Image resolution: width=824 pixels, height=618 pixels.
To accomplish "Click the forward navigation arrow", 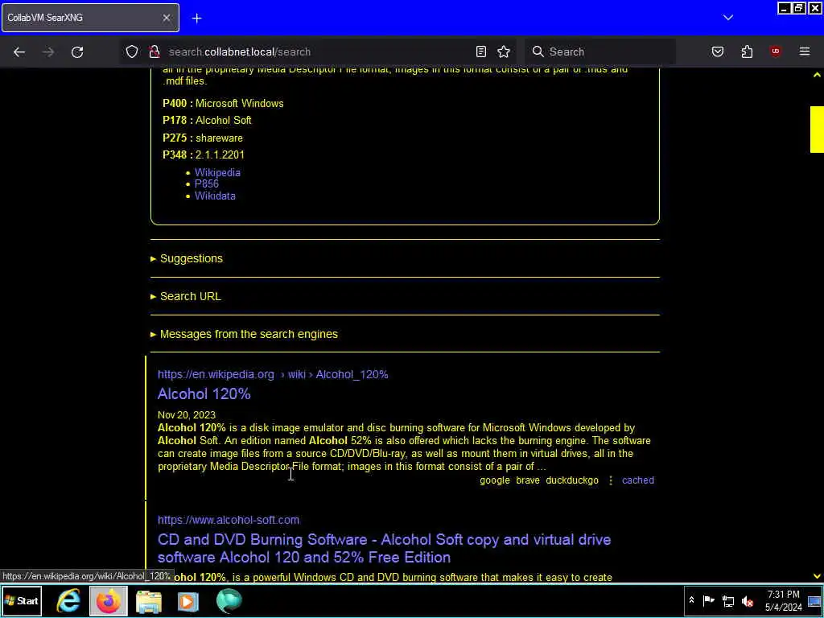I will pos(47,52).
